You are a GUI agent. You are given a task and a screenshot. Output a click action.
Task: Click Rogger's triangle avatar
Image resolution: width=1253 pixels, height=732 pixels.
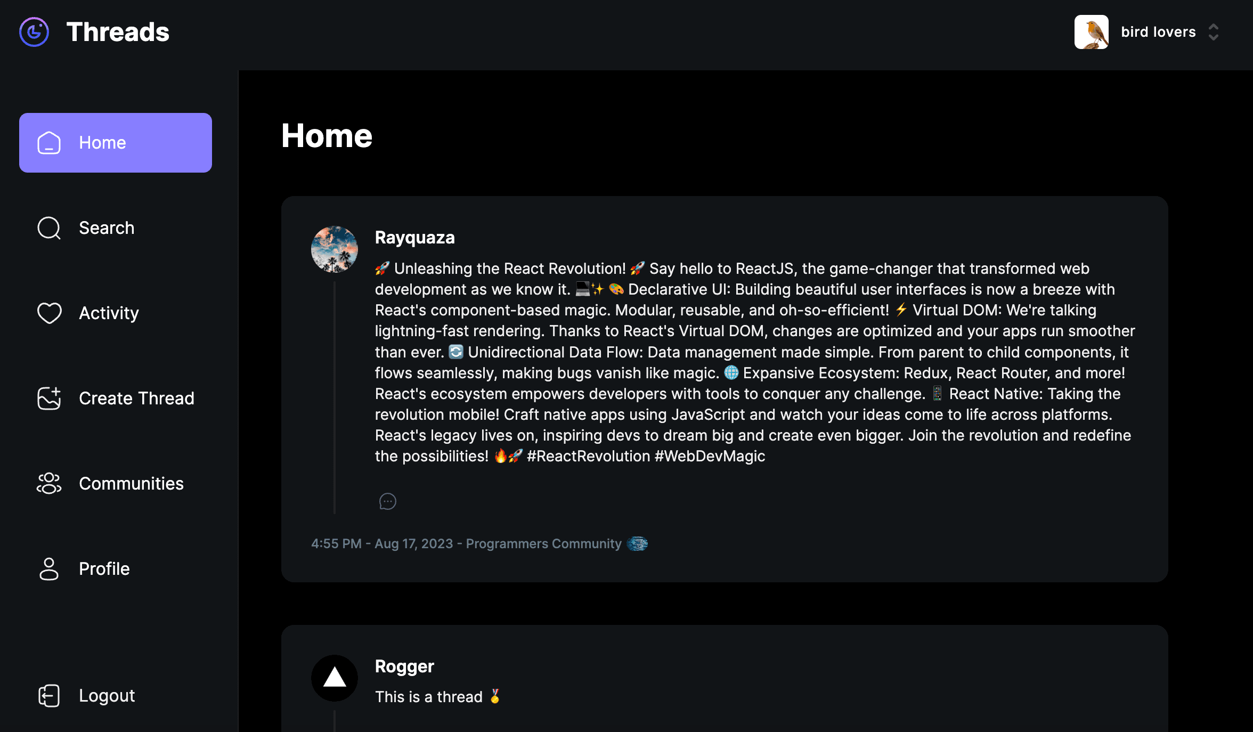click(x=334, y=678)
